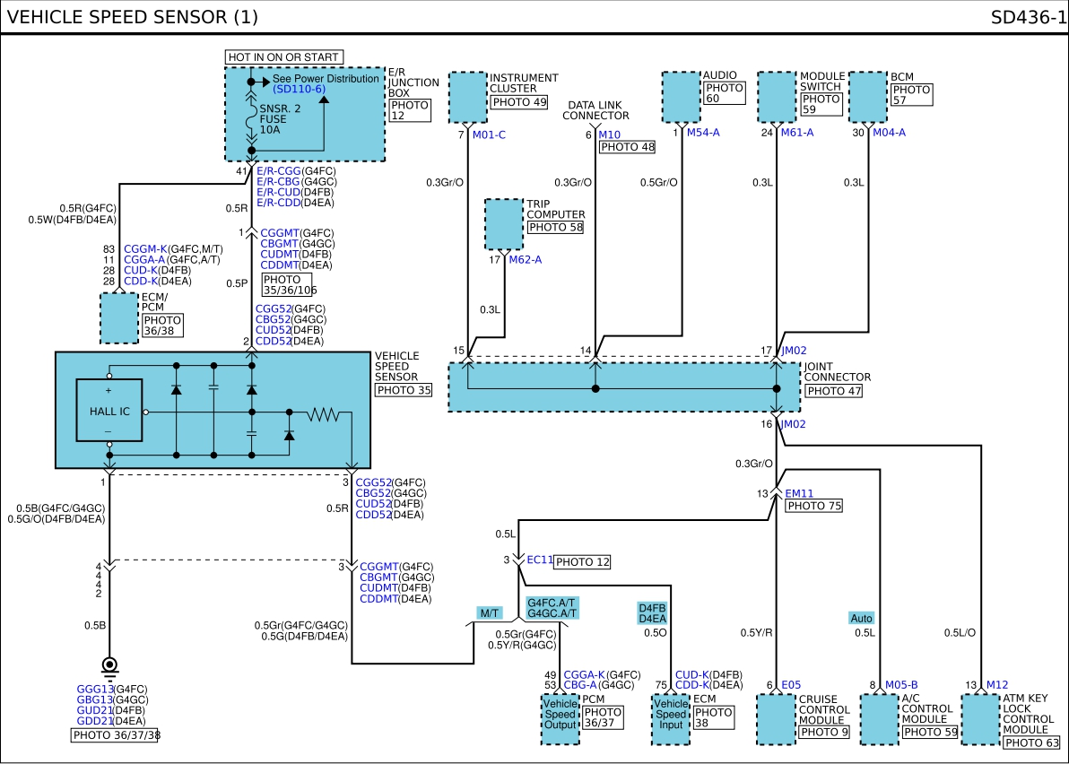The width and height of the screenshot is (1069, 764).
Task: Open the PHOTO 36/37/38 ground reference
Action: pos(115,735)
